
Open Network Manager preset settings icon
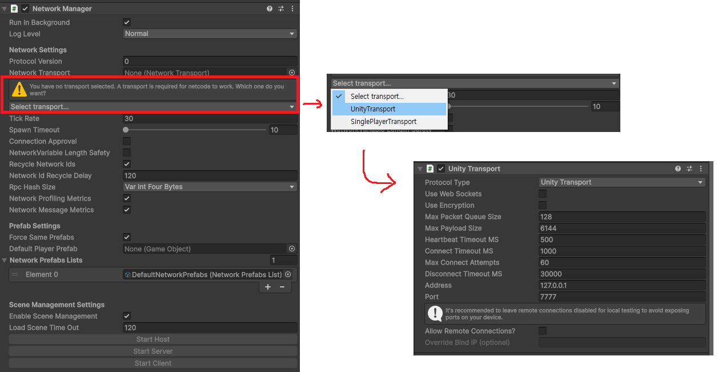click(281, 9)
